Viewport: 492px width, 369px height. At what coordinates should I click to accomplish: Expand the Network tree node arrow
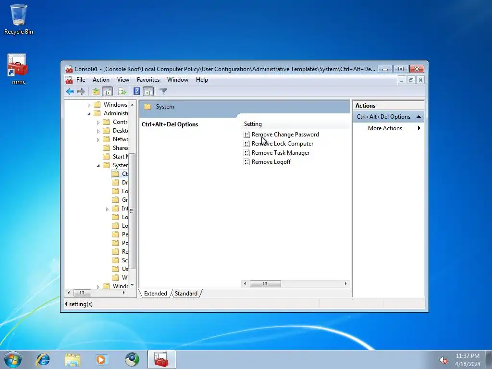[98, 140]
